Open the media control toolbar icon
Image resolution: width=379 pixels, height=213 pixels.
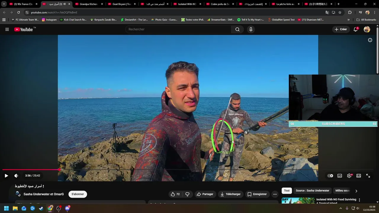[360, 12]
